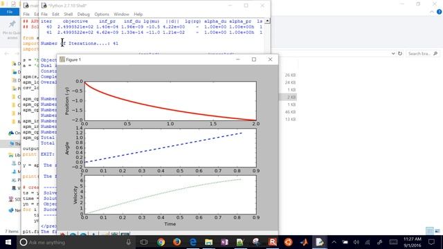The height and width of the screenshot is (249, 443).
Task: Open the Options menu in Python Shell
Action: [x=102, y=14]
